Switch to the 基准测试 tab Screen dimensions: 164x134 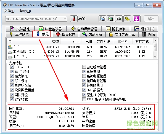(19, 34)
